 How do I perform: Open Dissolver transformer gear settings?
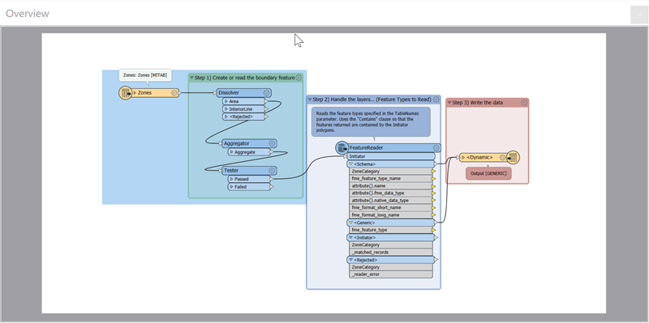(267, 93)
